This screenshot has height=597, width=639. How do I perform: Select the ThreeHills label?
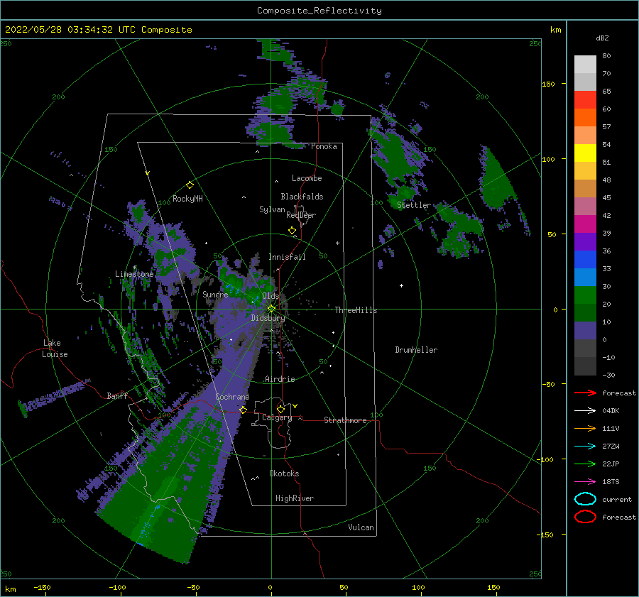click(x=356, y=310)
